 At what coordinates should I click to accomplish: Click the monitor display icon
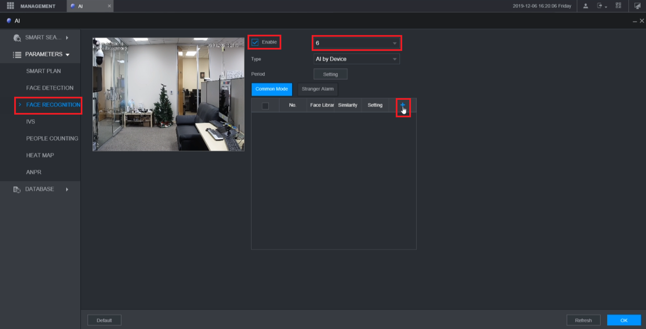coord(637,6)
